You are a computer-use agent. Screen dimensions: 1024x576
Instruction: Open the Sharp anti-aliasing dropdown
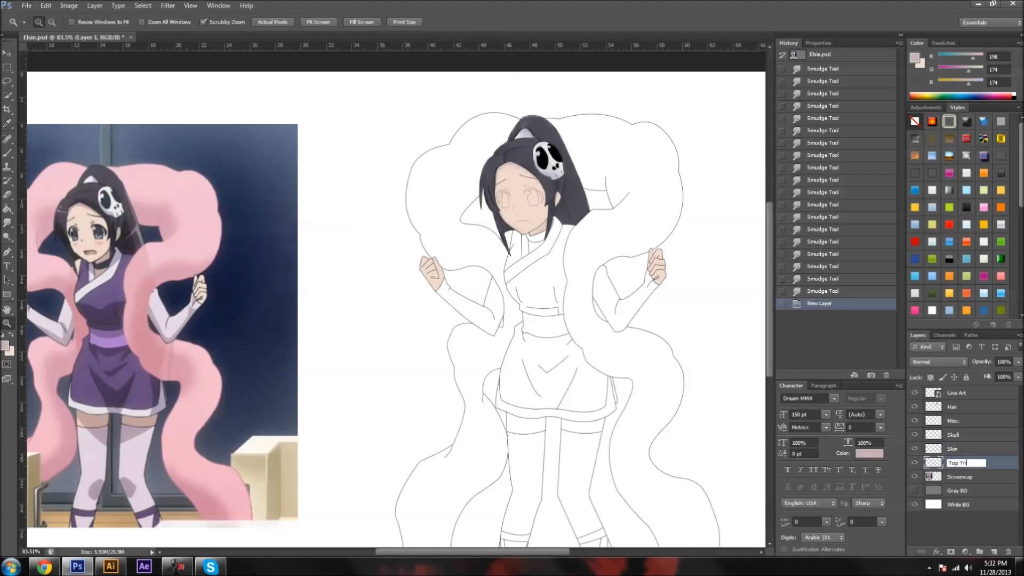868,503
